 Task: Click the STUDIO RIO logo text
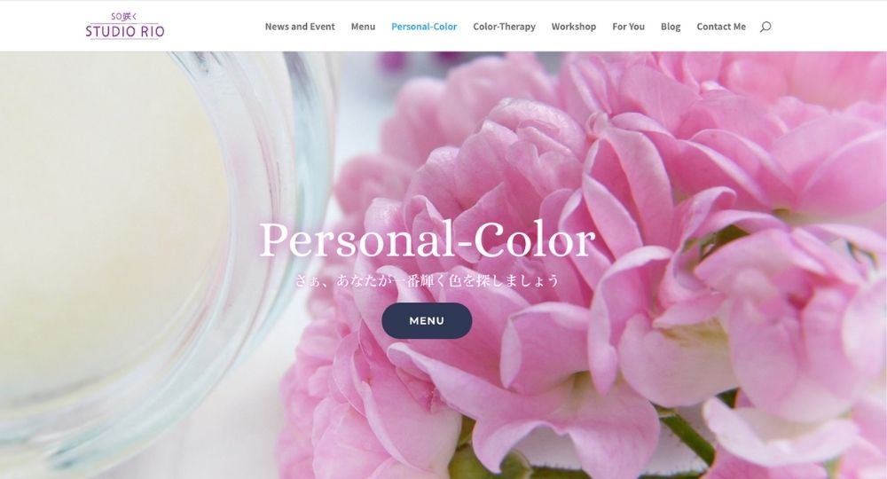pyautogui.click(x=125, y=31)
